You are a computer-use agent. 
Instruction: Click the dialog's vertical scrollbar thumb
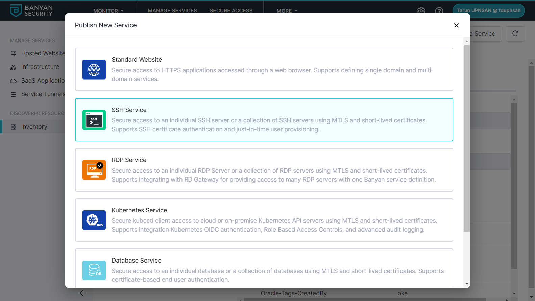click(467, 138)
